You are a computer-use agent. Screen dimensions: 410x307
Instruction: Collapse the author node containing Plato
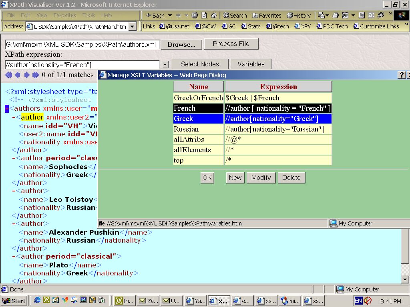click(14, 256)
